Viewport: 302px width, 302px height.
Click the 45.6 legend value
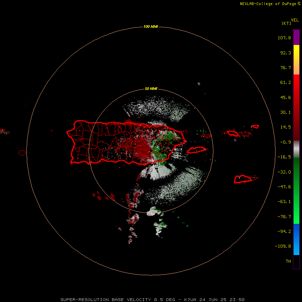[286, 97]
